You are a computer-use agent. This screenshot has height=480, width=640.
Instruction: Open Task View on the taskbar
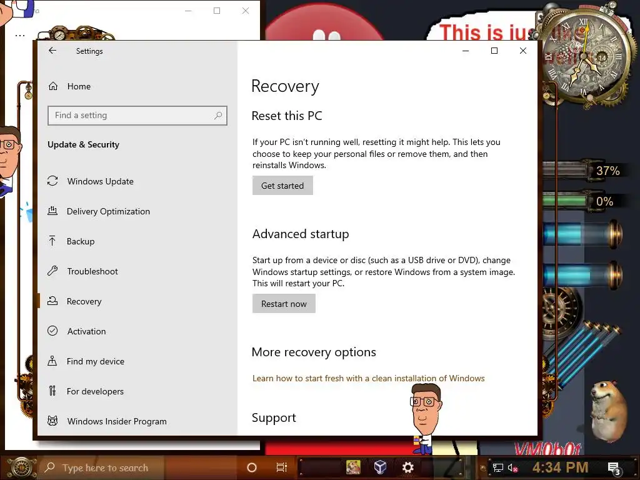(282, 467)
